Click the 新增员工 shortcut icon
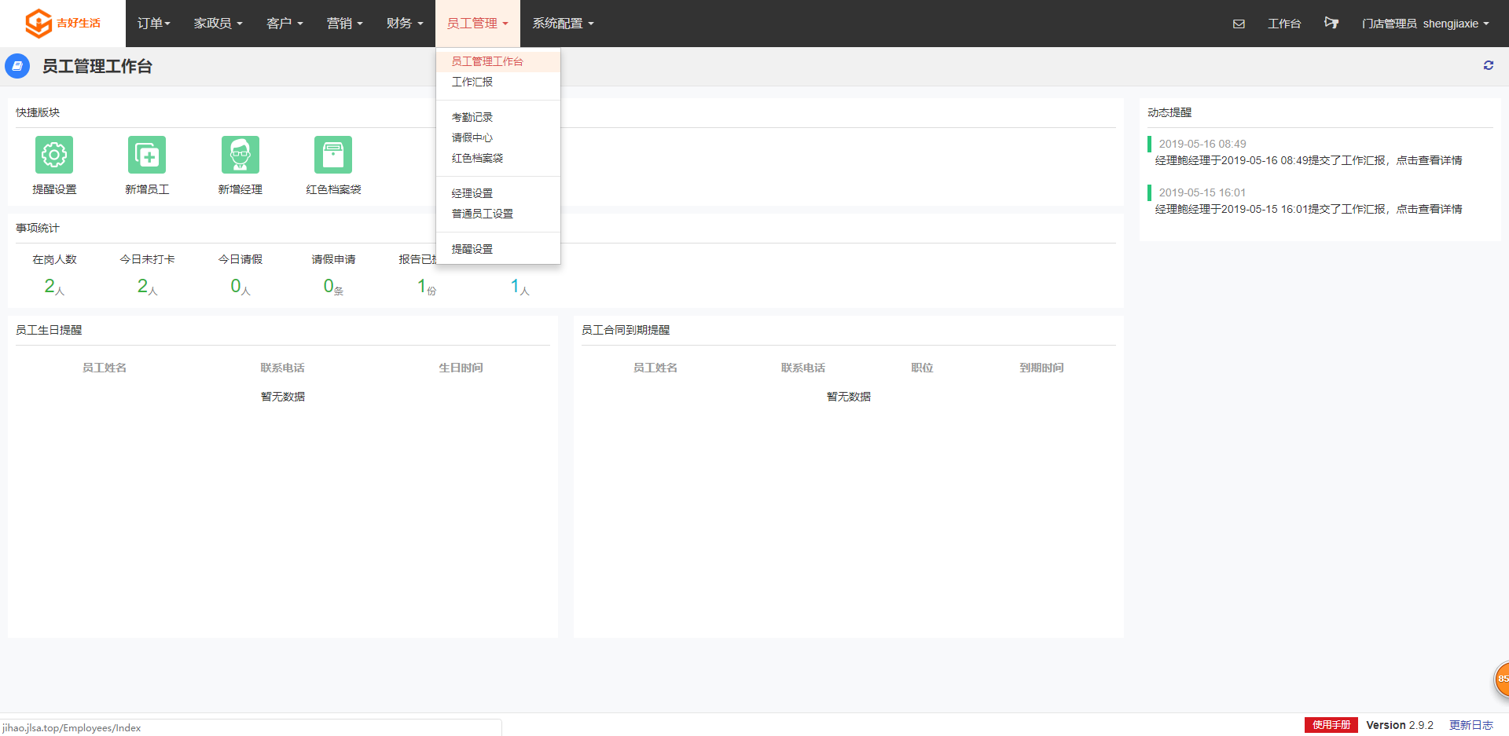Image resolution: width=1509 pixels, height=736 pixels. pos(147,155)
